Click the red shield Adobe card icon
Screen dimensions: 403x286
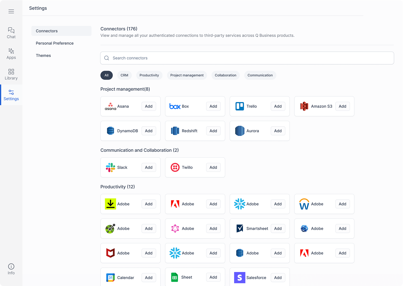[111, 253]
